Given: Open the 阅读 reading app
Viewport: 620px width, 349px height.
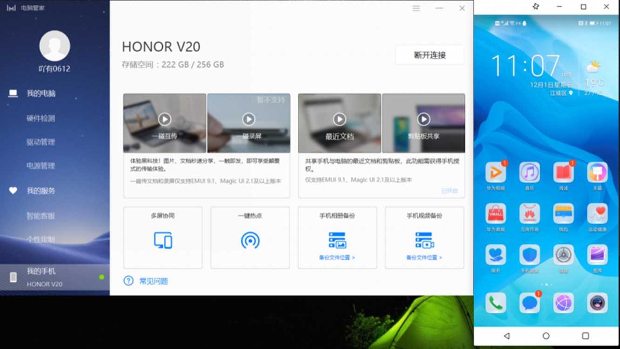Looking at the screenshot, I should click(x=563, y=173).
